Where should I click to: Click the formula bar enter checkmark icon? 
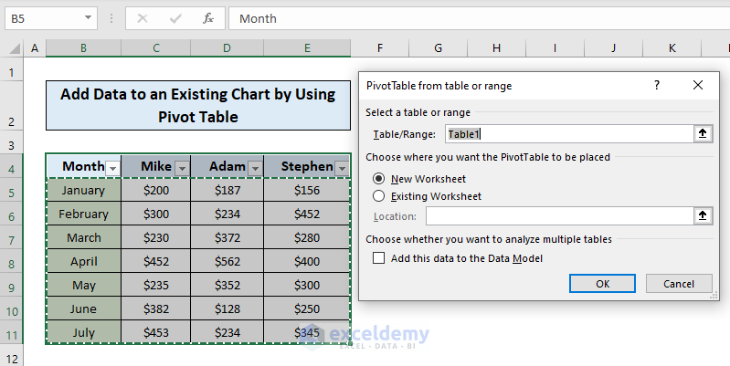(175, 18)
